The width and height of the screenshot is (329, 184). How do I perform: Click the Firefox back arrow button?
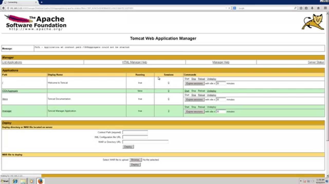pos(3,8)
